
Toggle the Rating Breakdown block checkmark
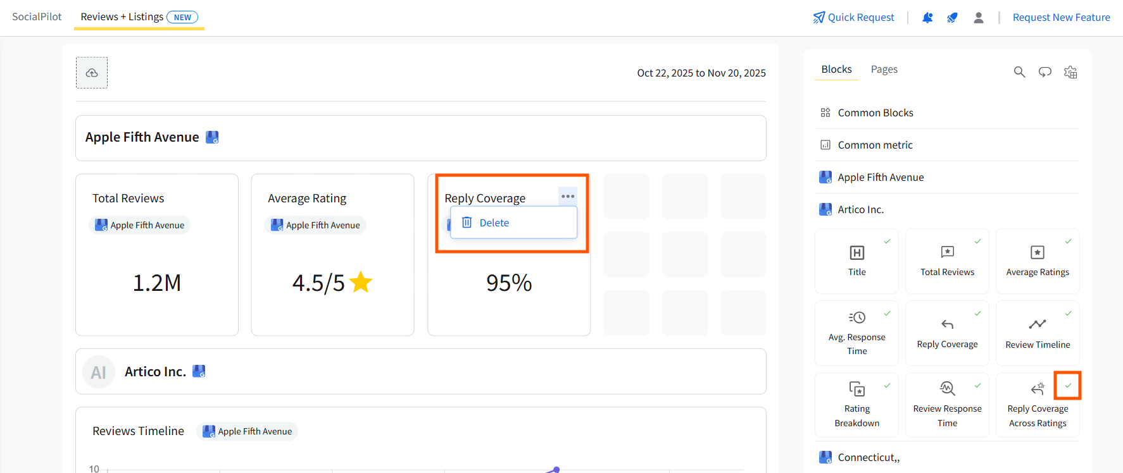[887, 385]
